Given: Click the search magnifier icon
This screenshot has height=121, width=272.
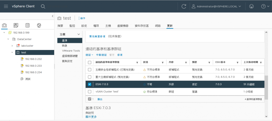Looking at the screenshot, I should coord(43,6).
